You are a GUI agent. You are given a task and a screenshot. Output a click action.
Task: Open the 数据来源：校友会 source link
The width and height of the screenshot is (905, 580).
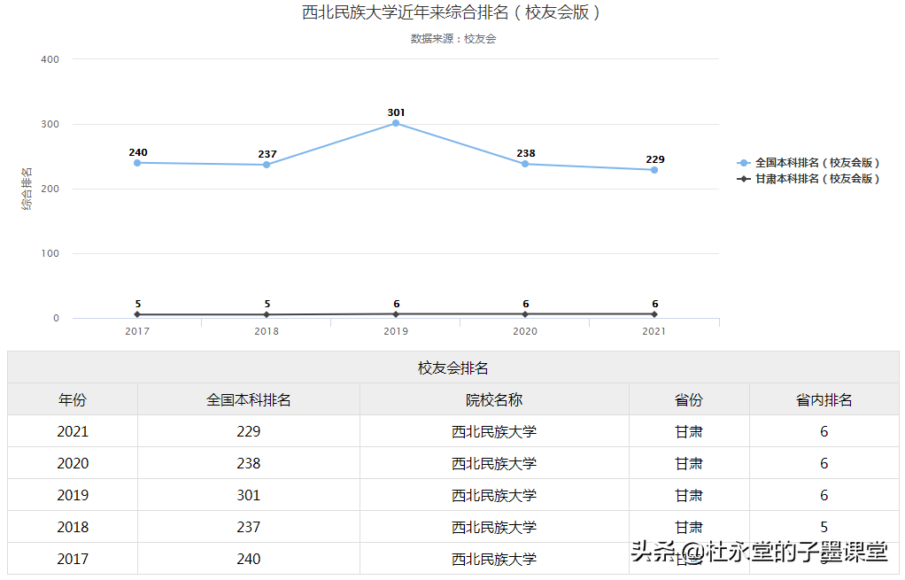(452, 39)
